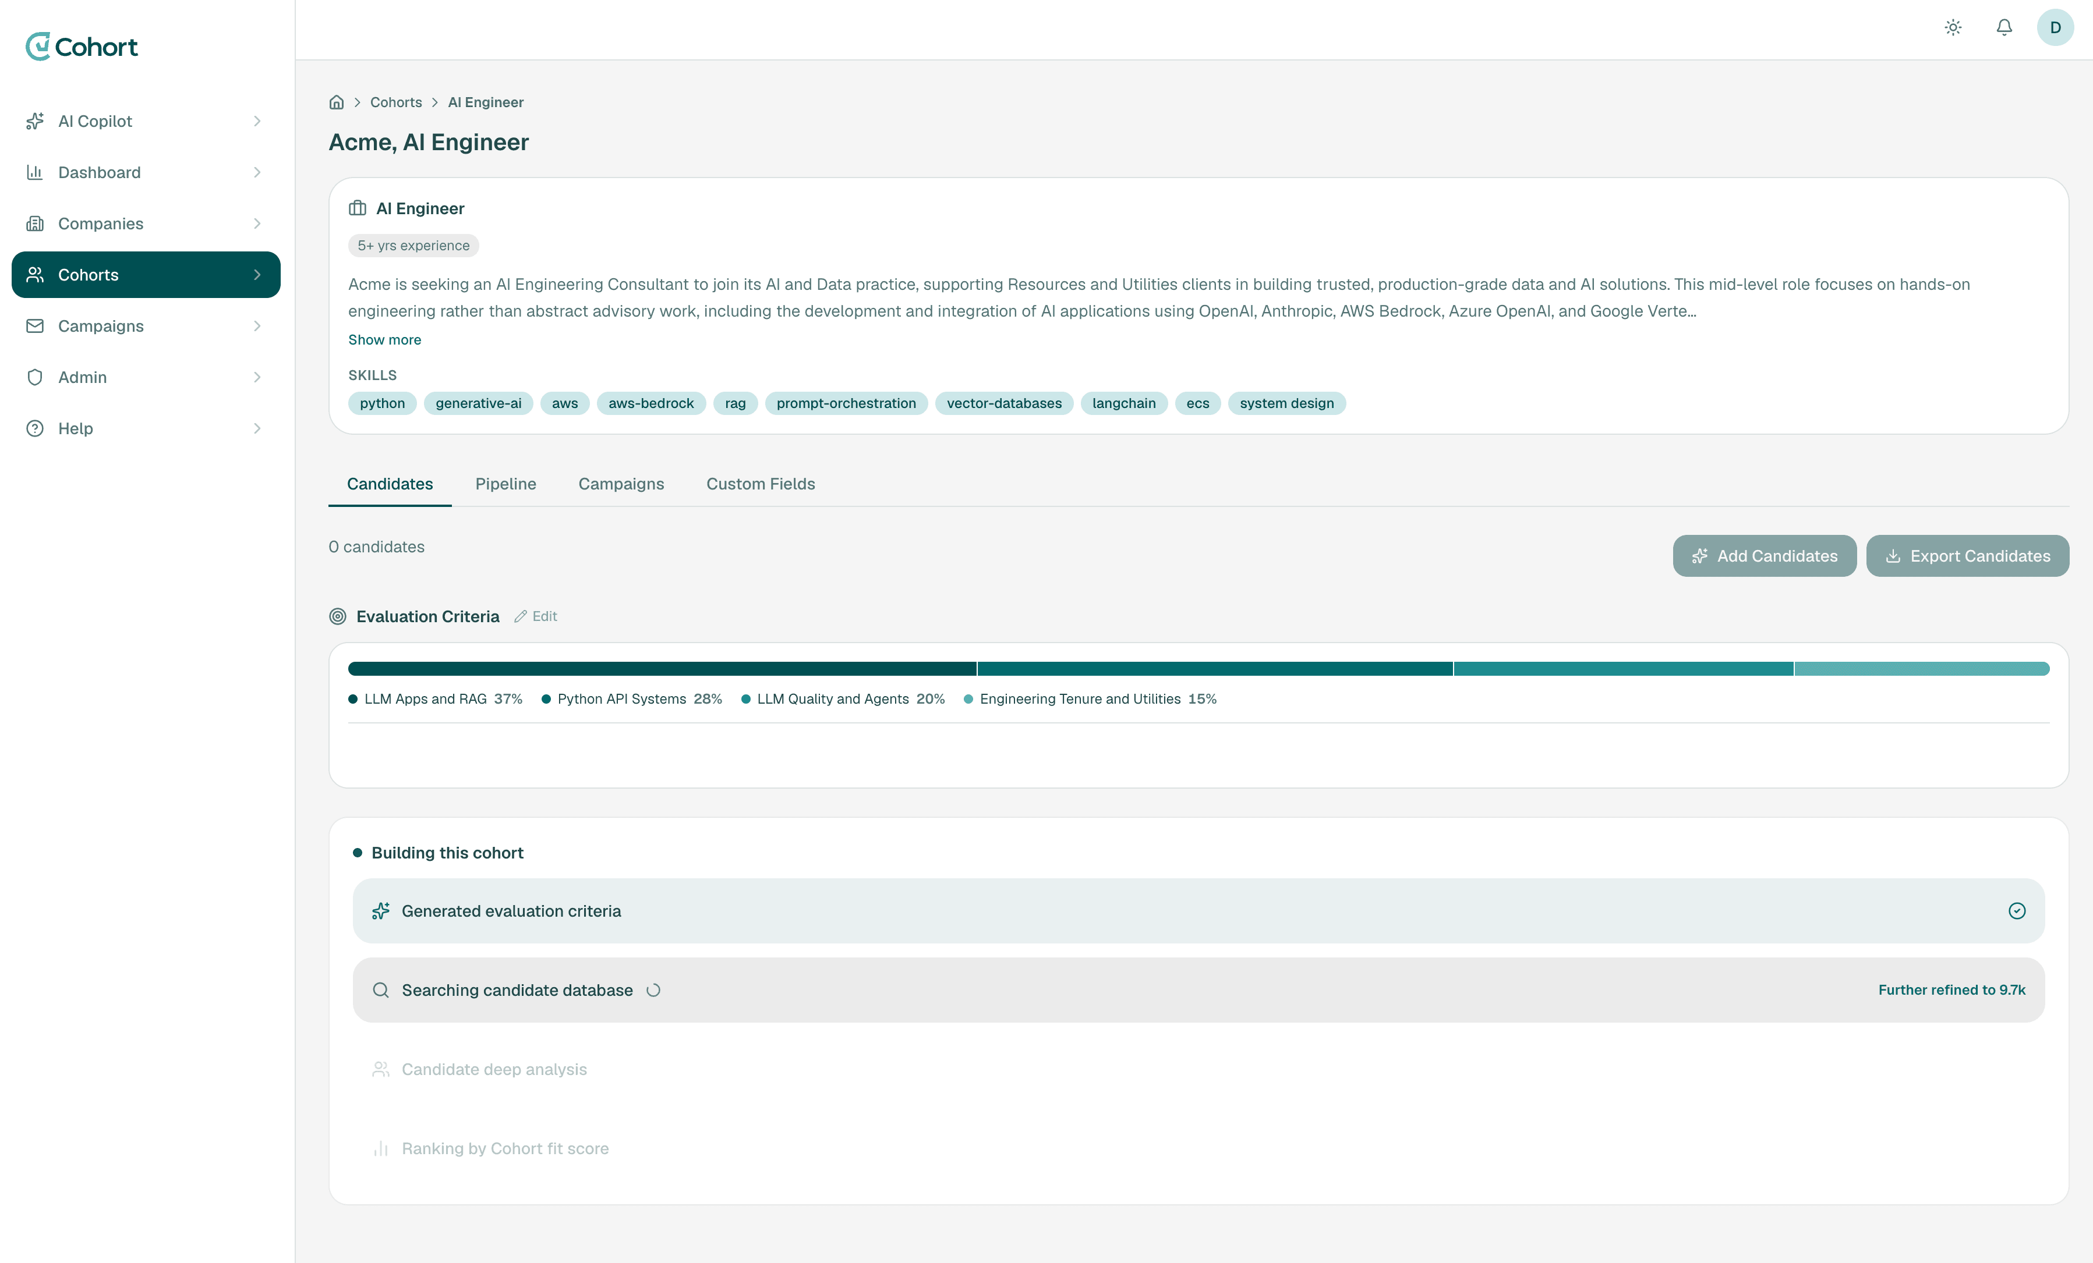Click the magnifier icon on Searching candidate database
Viewport: 2093px width, 1263px height.
pyautogui.click(x=380, y=989)
